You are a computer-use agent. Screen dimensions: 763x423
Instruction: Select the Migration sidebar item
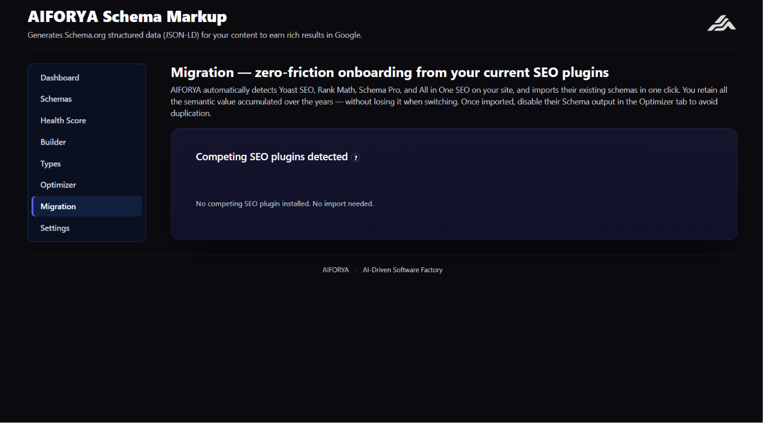(x=87, y=206)
